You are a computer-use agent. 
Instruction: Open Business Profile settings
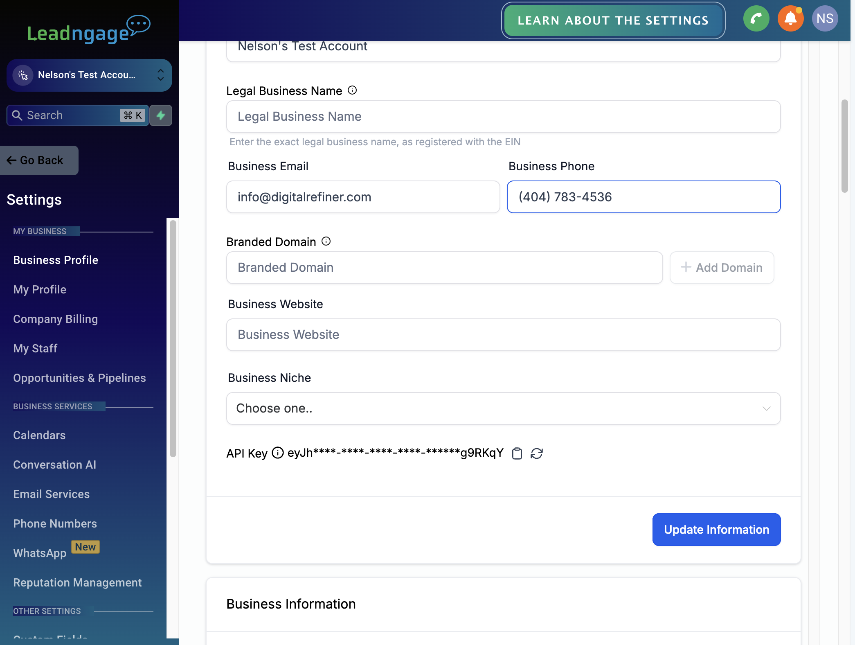point(56,260)
